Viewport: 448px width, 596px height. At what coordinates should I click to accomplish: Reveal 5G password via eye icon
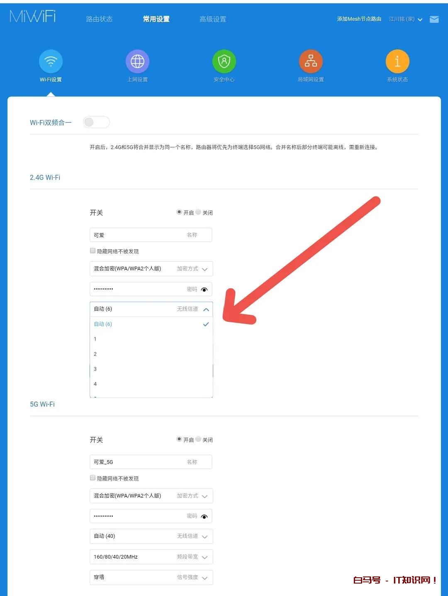(x=205, y=516)
